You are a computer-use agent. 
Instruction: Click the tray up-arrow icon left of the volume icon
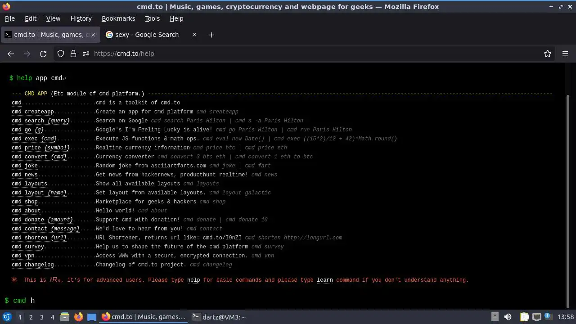click(495, 317)
